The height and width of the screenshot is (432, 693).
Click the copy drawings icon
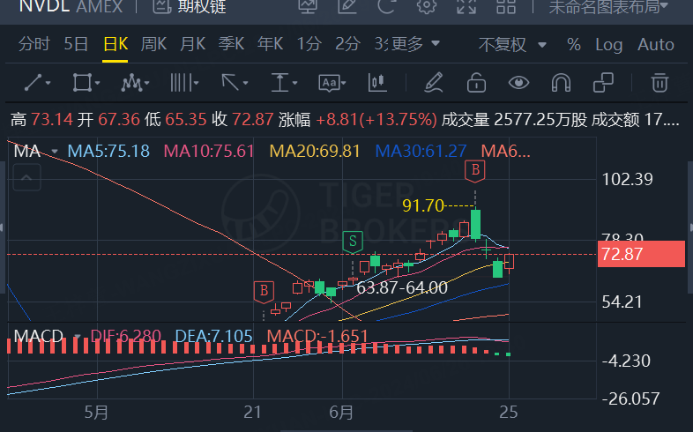(x=603, y=83)
